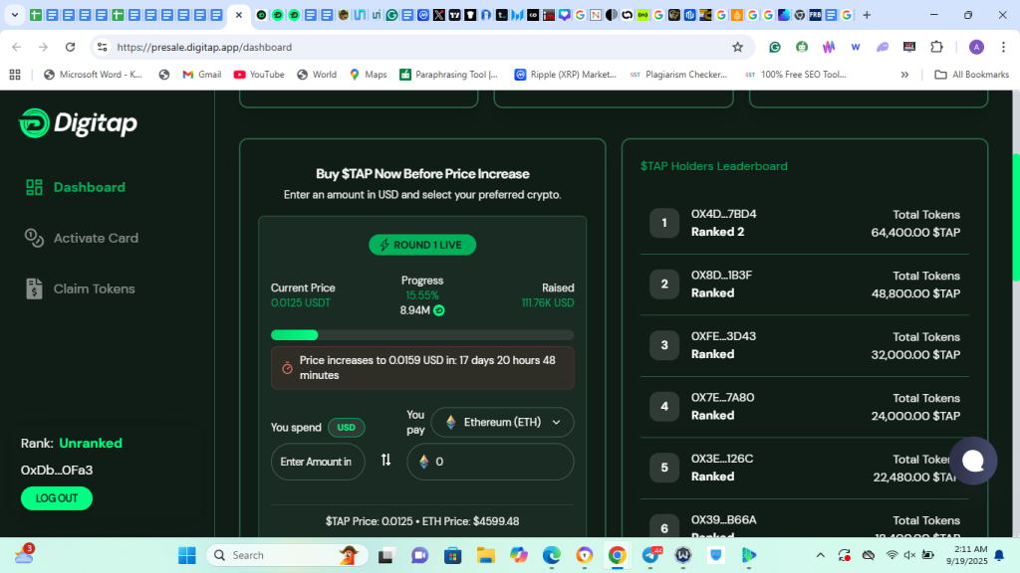Image resolution: width=1020 pixels, height=573 pixels.
Task: Open the Grammarly extension icon
Action: coord(775,47)
